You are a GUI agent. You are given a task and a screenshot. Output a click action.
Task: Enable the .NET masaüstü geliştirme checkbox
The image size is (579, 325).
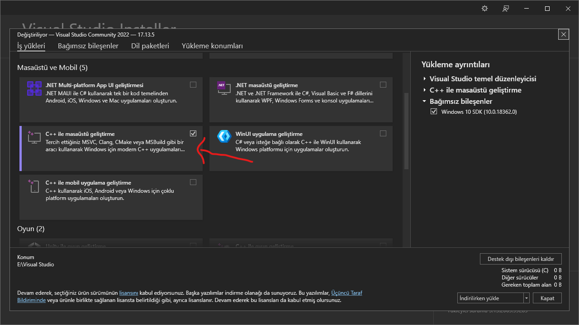[383, 84]
